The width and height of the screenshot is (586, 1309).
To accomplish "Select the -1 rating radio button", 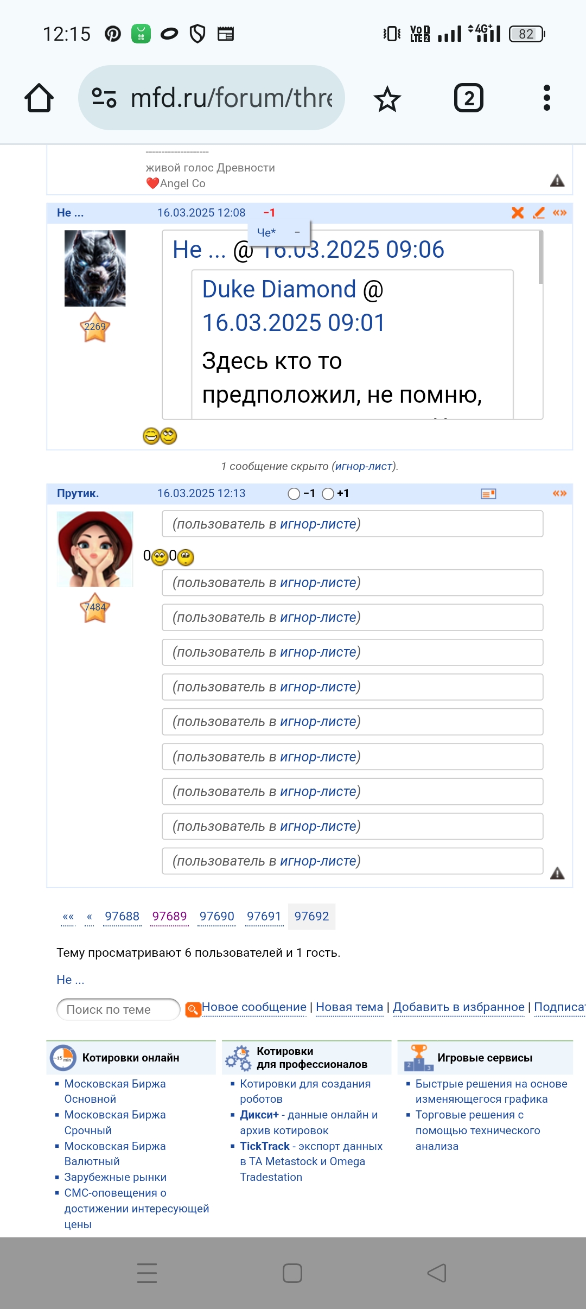I will click(x=294, y=494).
